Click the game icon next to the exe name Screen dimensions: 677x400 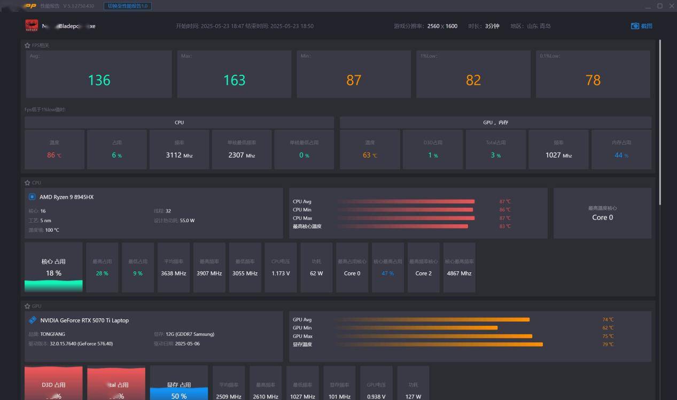tap(32, 26)
